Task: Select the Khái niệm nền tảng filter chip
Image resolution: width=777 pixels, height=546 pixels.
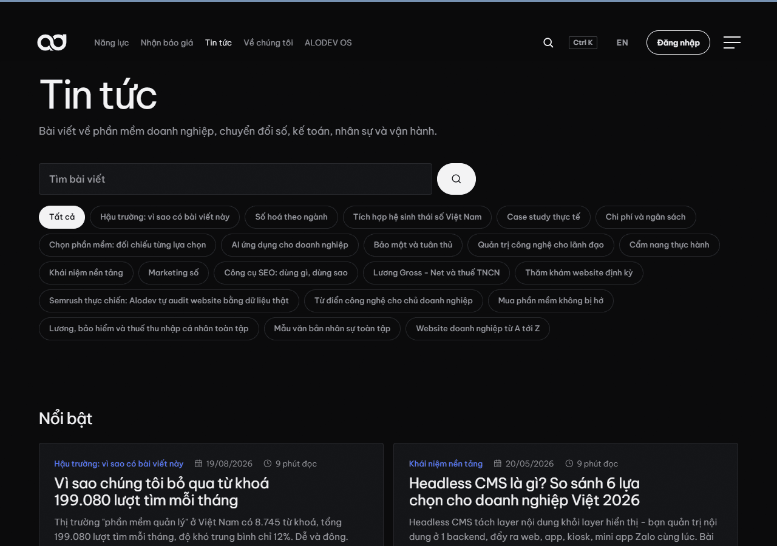Action: (86, 273)
